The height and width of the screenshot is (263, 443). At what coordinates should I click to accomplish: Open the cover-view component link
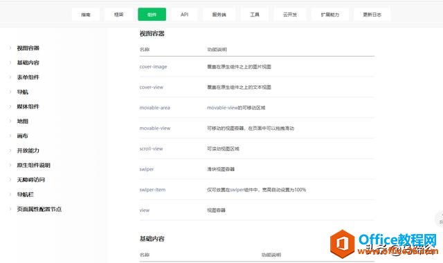pos(152,88)
